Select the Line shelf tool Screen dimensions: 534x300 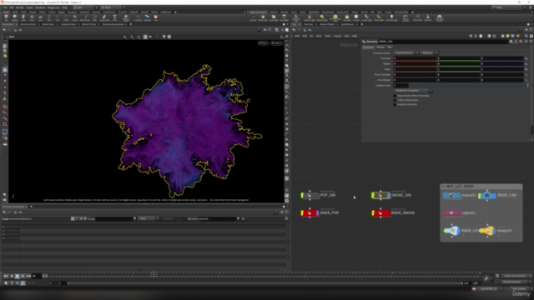coord(58,17)
